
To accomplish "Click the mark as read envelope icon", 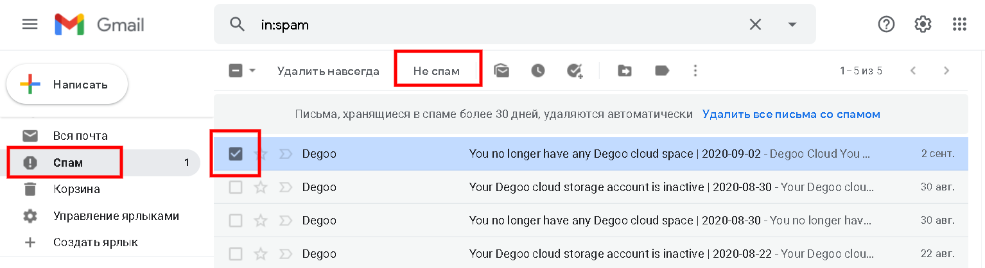I will click(x=501, y=71).
